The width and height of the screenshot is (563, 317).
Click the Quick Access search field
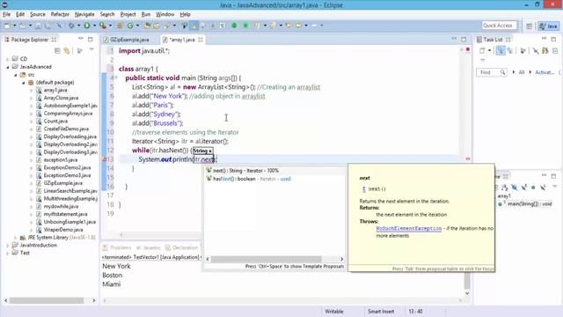(499, 26)
